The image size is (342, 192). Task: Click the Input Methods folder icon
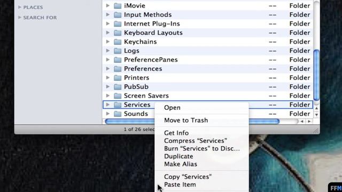[x=118, y=15]
